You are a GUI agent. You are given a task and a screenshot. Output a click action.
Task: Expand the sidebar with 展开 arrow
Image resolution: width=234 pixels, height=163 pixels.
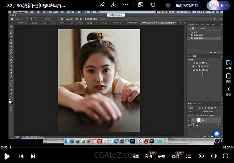tap(228, 91)
